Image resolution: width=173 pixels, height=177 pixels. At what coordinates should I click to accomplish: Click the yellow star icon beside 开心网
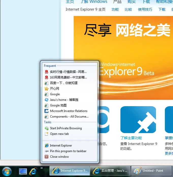click(46, 89)
